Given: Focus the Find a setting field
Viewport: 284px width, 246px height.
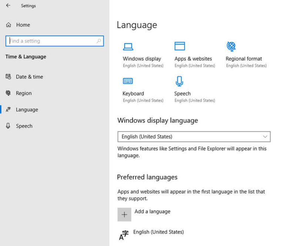Looking at the screenshot, I should coord(54,41).
